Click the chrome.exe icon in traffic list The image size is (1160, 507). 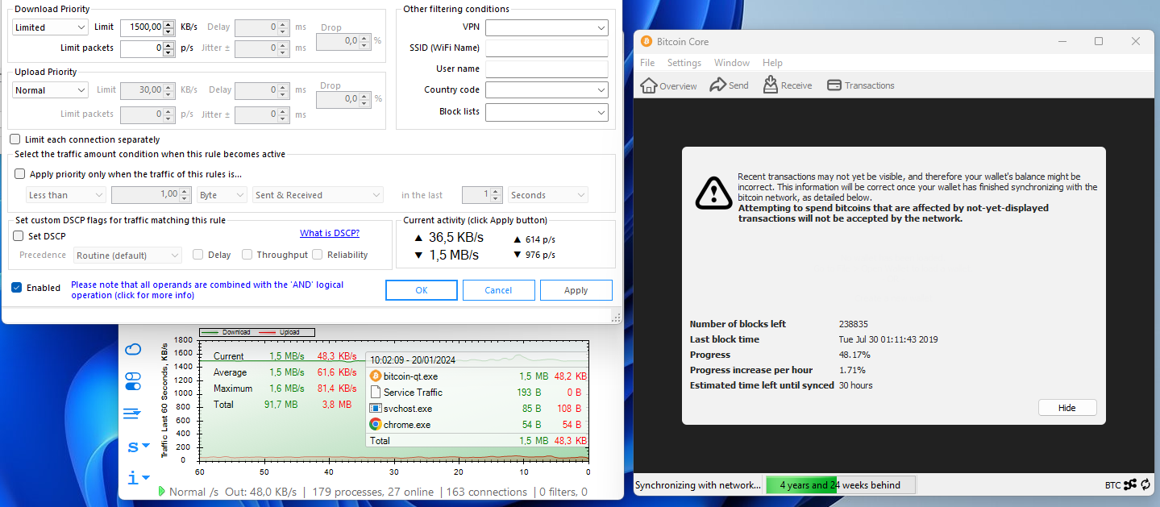click(375, 425)
